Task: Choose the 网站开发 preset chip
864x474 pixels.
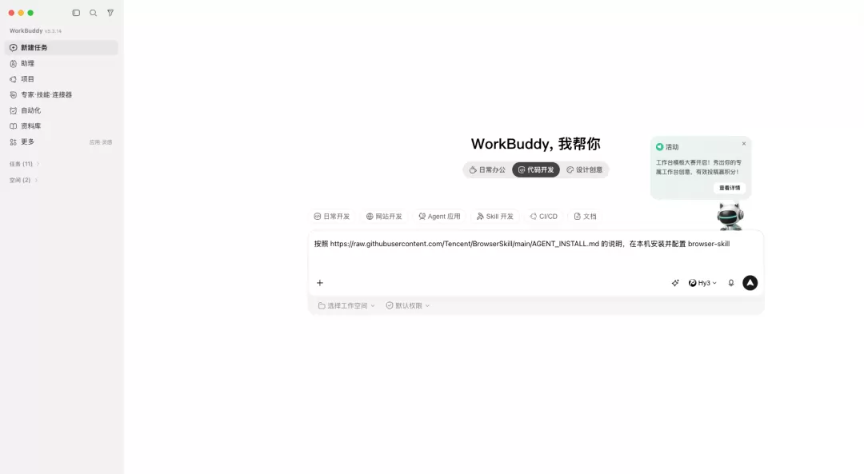Action: pos(384,217)
